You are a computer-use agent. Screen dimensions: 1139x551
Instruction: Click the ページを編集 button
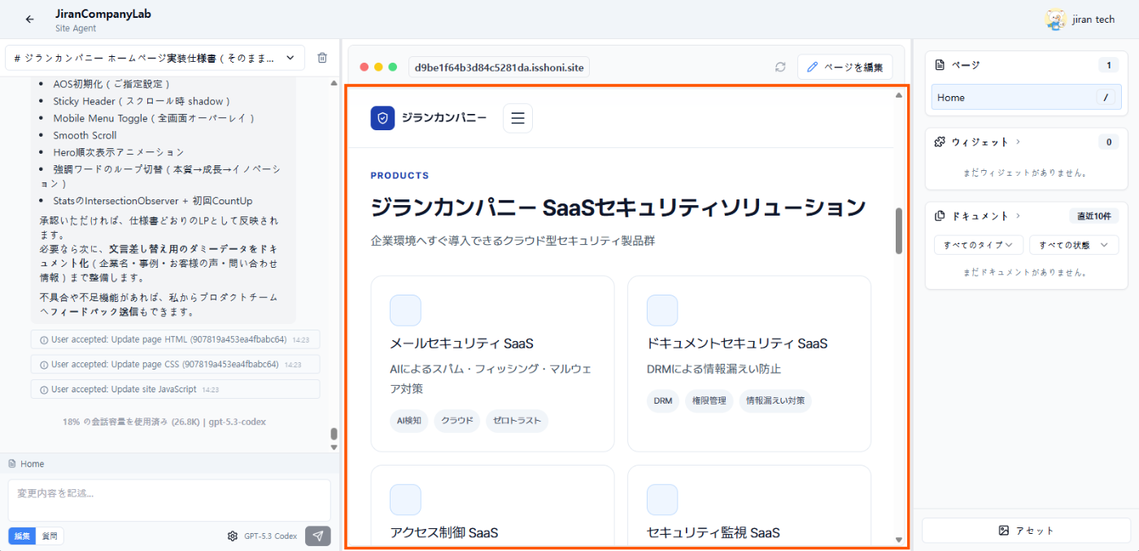(845, 67)
